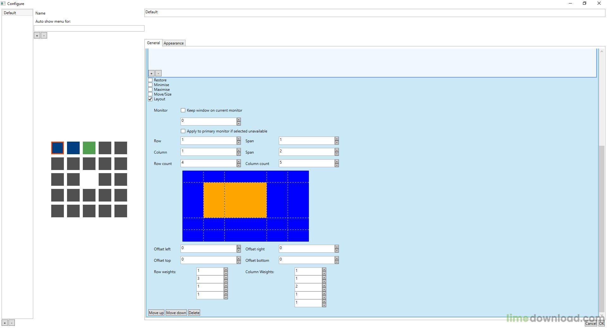Remove configuration with bottom-left minus button
This screenshot has height=328, width=607.
pos(12,323)
